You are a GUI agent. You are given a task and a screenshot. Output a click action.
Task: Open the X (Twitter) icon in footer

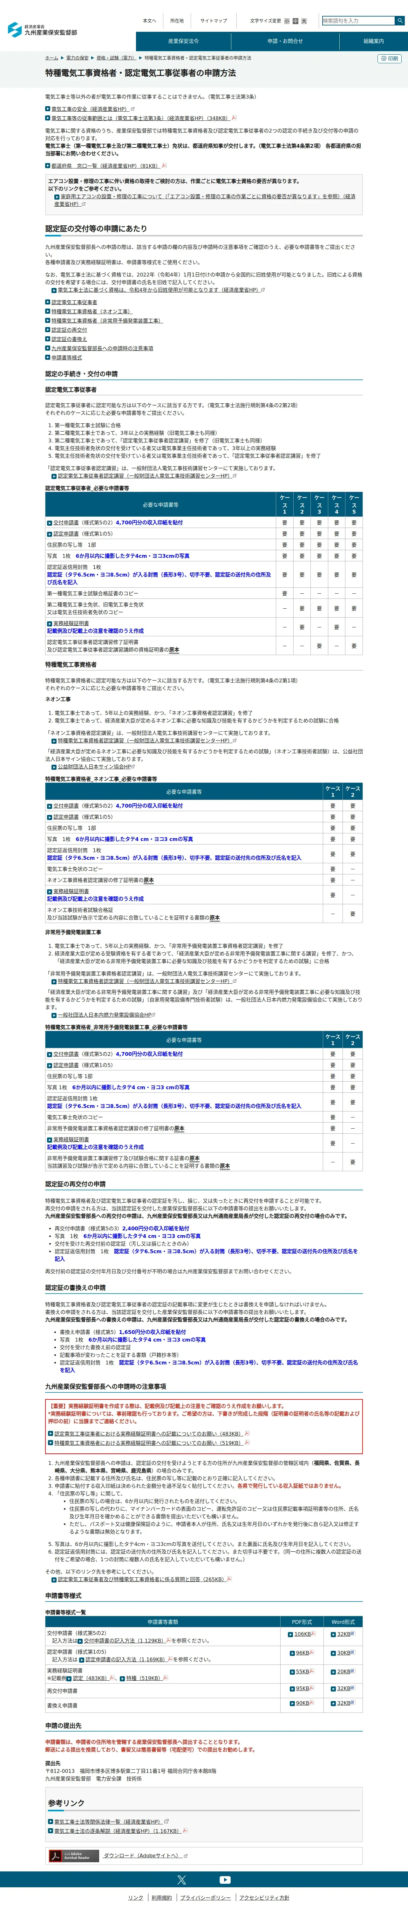click(181, 1880)
